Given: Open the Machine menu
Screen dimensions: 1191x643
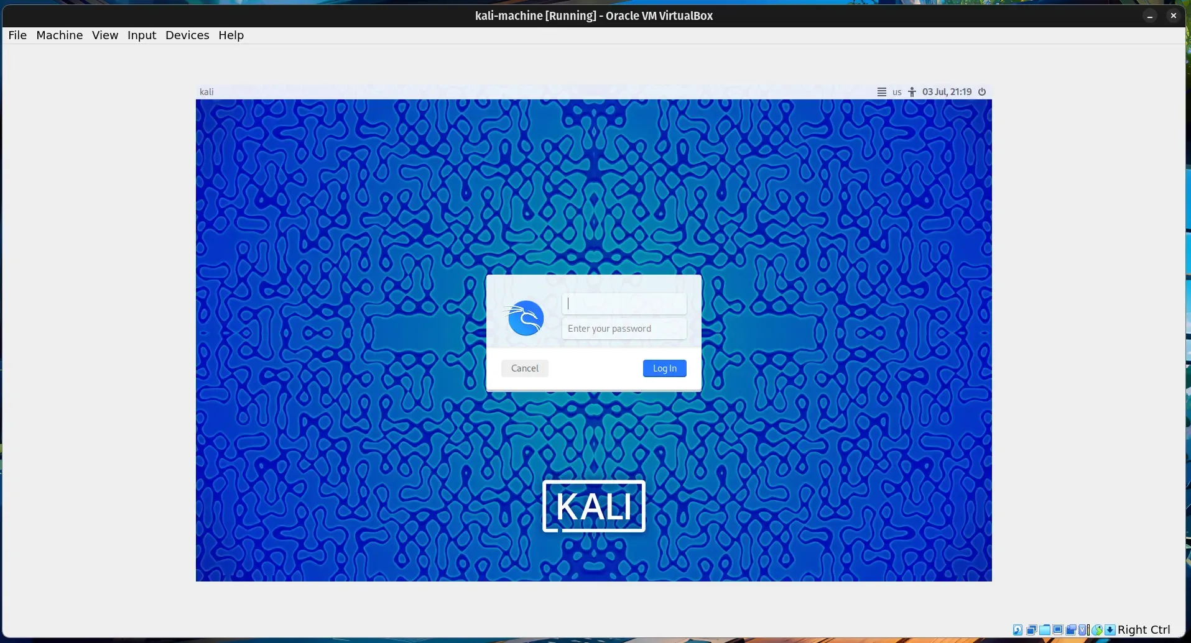Looking at the screenshot, I should click(x=59, y=35).
